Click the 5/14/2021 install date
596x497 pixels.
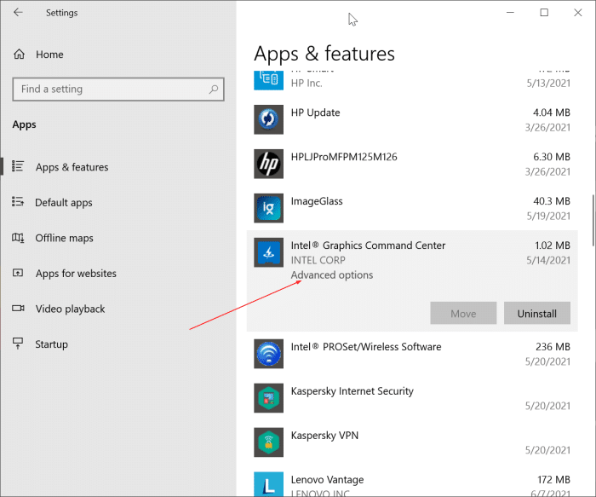(x=548, y=260)
